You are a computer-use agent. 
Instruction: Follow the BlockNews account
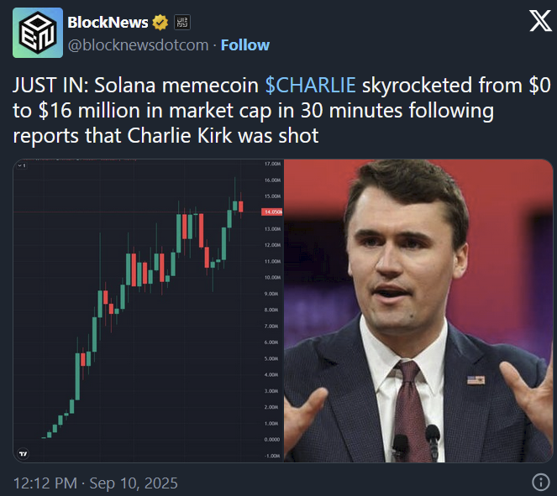[244, 44]
